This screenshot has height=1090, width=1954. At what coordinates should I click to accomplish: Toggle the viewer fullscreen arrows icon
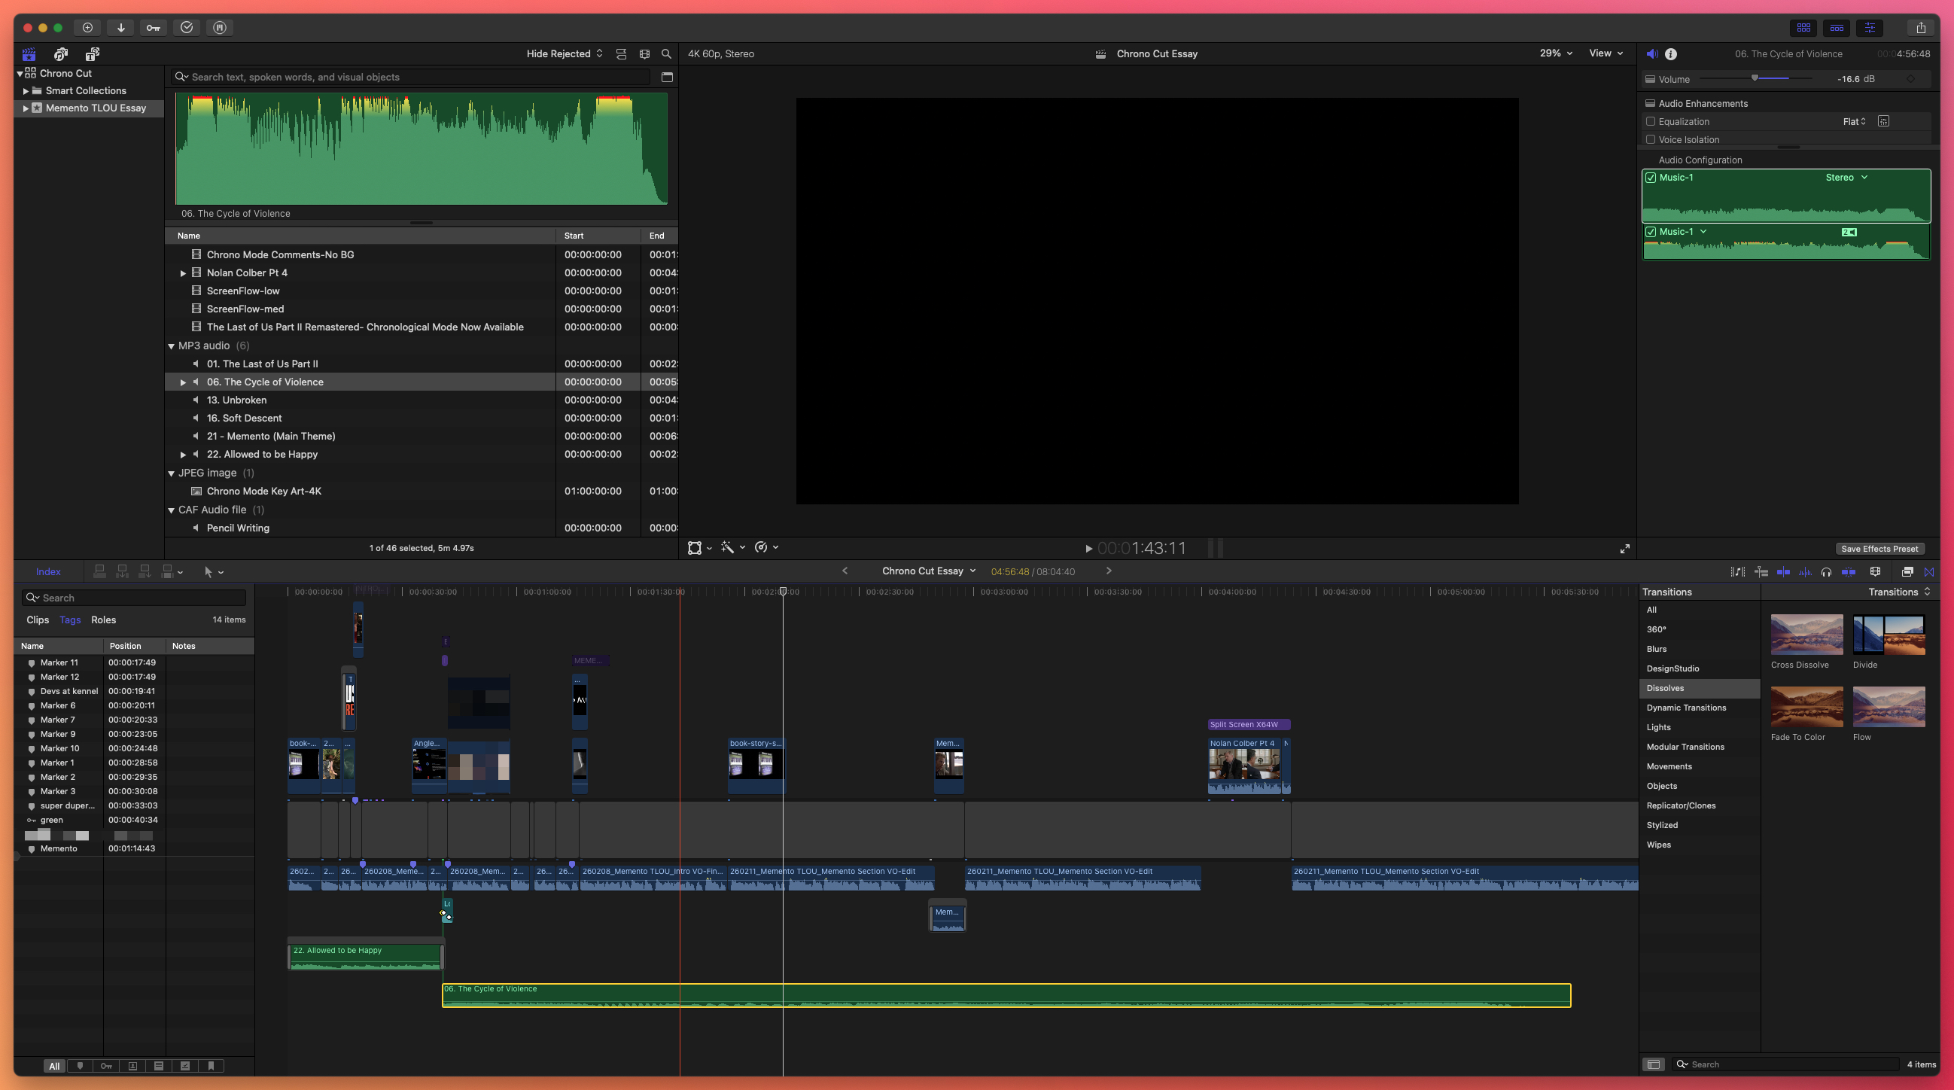(1625, 549)
